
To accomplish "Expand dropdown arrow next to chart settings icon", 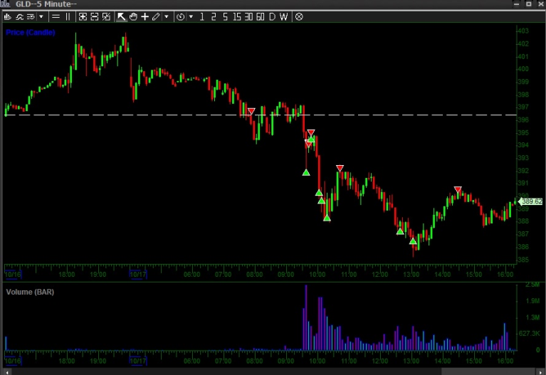I will 41,16.
